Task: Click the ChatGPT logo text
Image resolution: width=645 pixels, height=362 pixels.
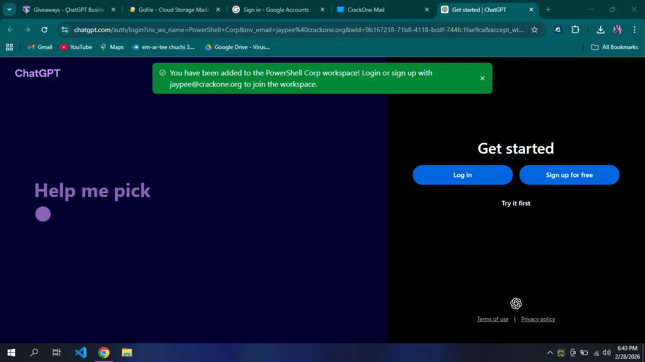Action: [x=38, y=73]
